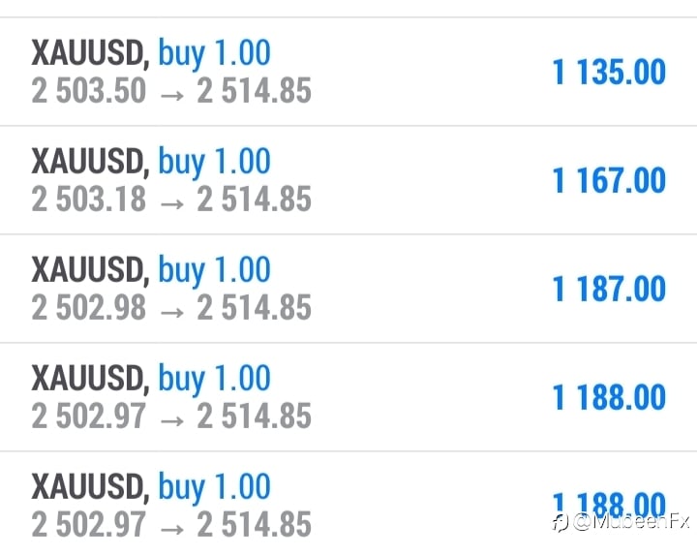Select the 2 502.98 open price

89,307
